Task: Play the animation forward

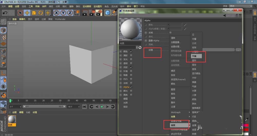Action: point(102,107)
